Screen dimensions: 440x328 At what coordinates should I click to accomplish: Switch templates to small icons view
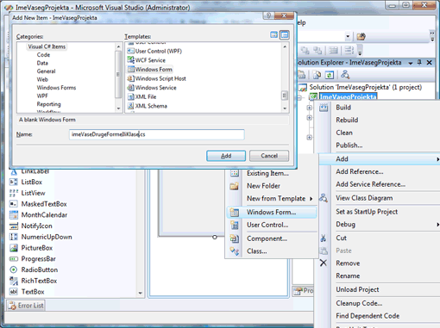285,35
